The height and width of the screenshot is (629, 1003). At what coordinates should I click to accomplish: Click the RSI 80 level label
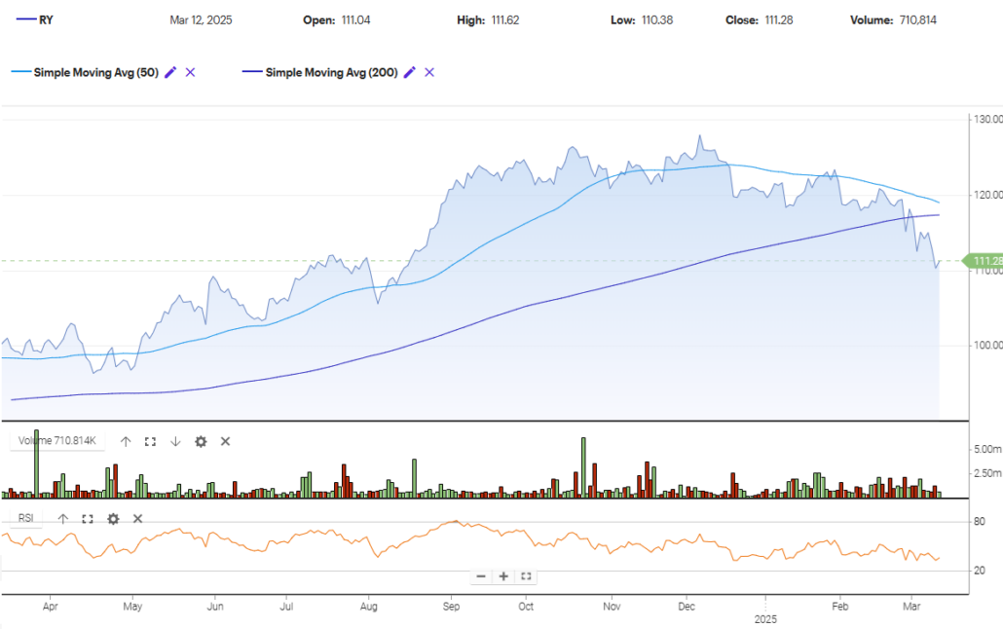980,522
